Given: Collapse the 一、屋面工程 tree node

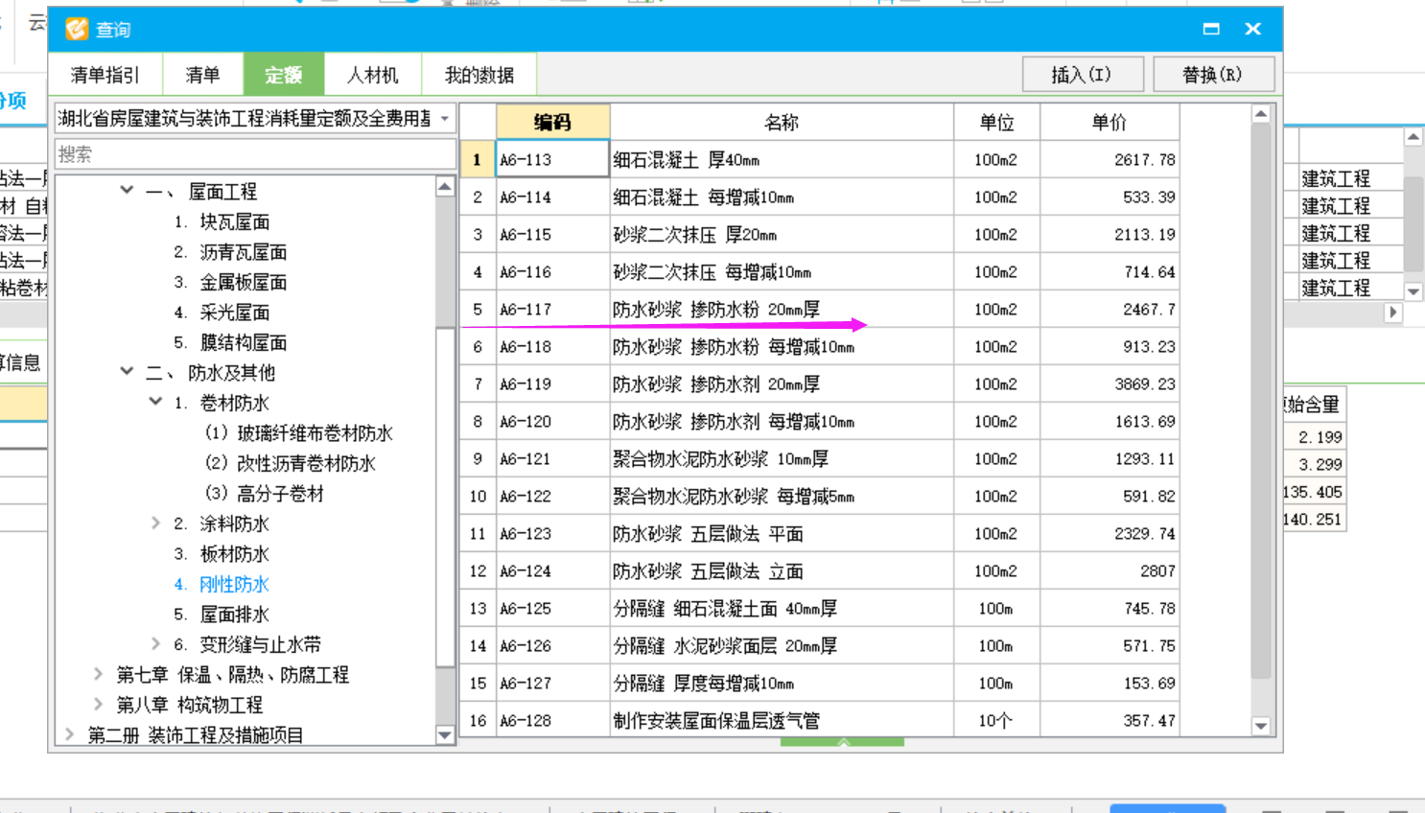Looking at the screenshot, I should tap(127, 190).
